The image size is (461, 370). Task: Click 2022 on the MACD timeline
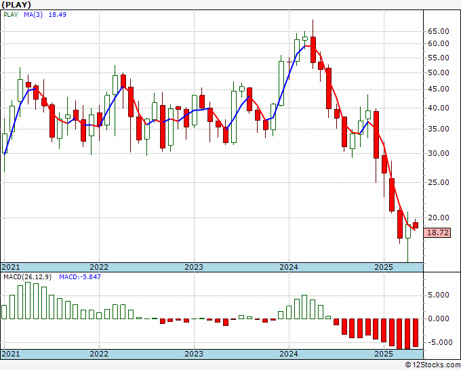click(x=99, y=354)
